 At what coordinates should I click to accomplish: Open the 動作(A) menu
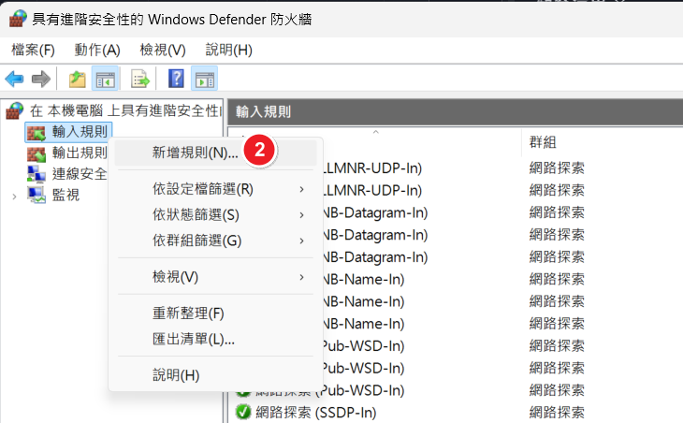point(97,51)
